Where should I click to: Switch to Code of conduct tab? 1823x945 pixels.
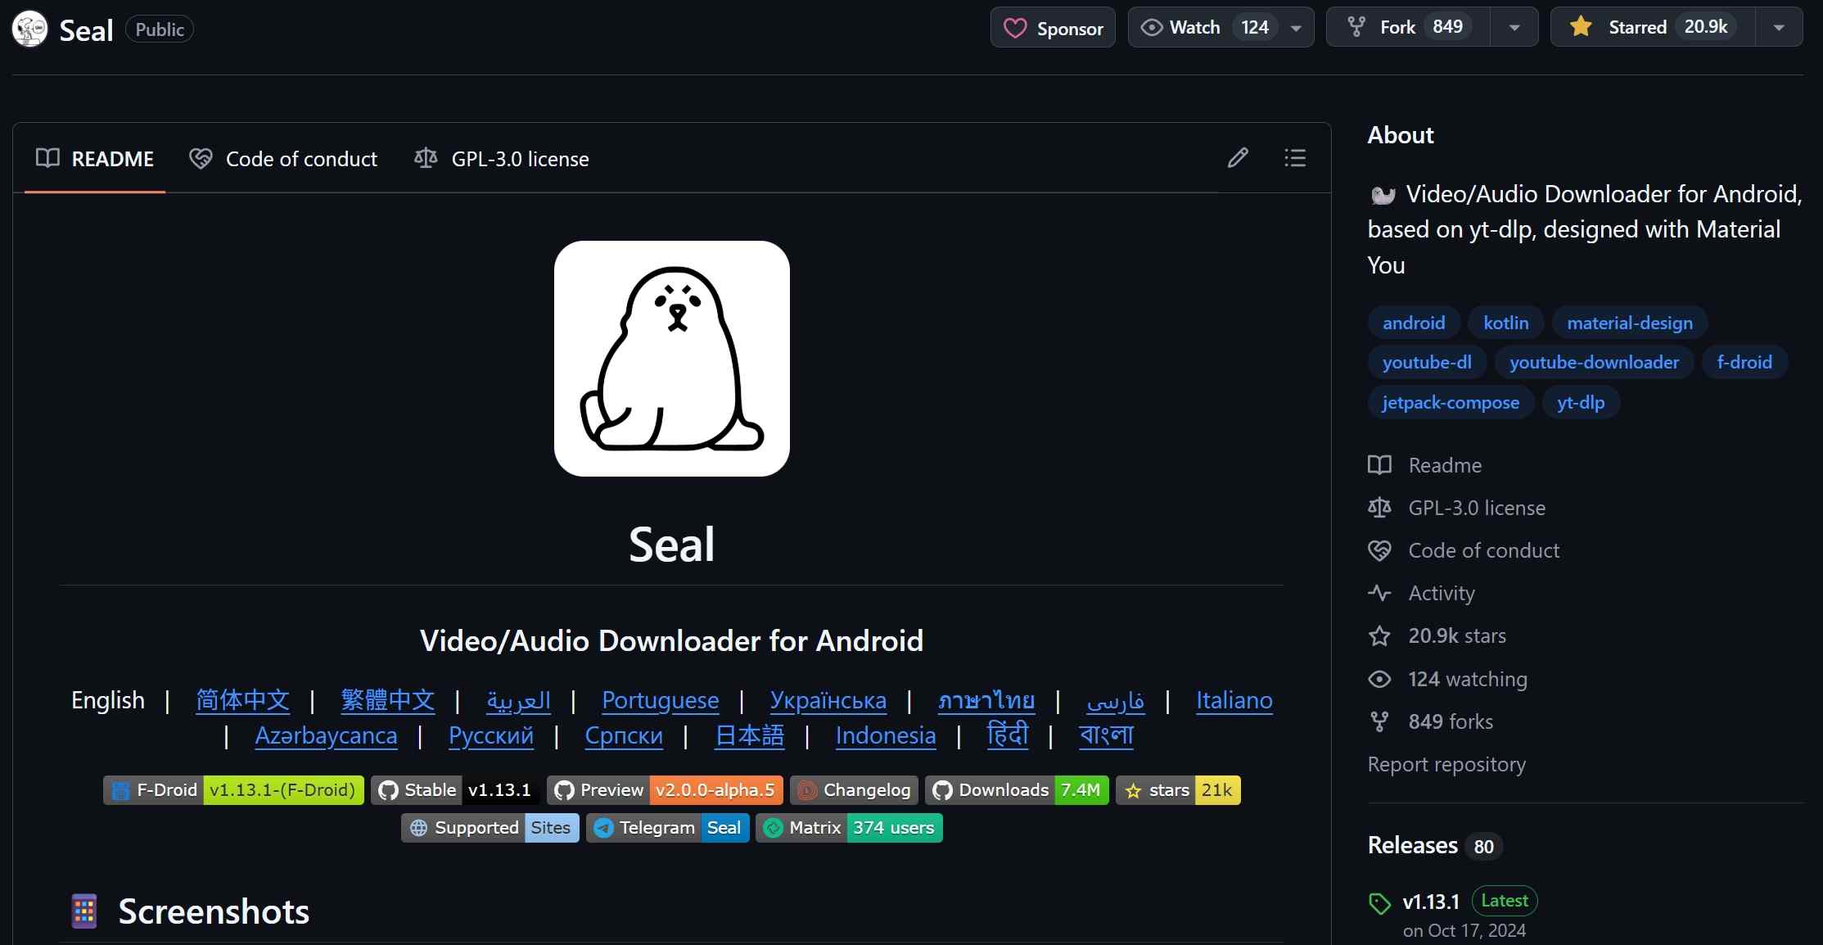click(283, 159)
